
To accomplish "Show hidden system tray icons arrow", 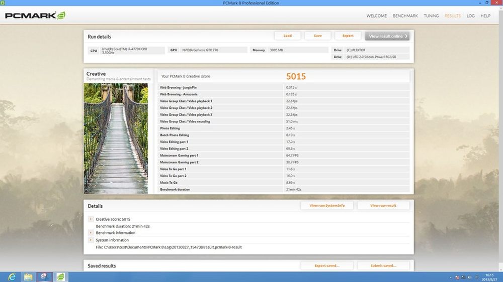I will point(451,277).
